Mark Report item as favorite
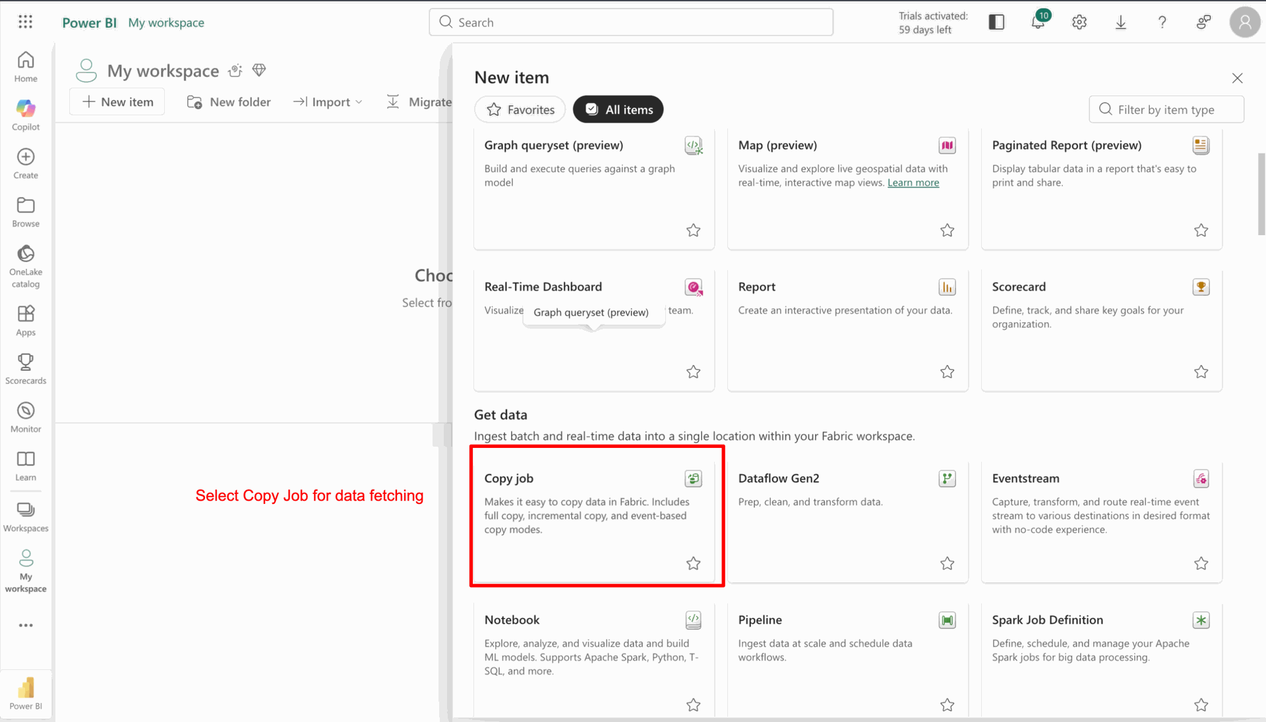The width and height of the screenshot is (1266, 722). tap(947, 372)
